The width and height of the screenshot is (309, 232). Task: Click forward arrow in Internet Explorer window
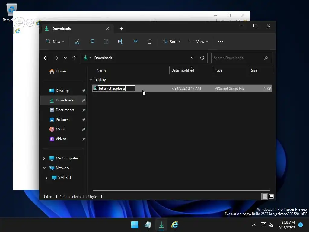30,22
